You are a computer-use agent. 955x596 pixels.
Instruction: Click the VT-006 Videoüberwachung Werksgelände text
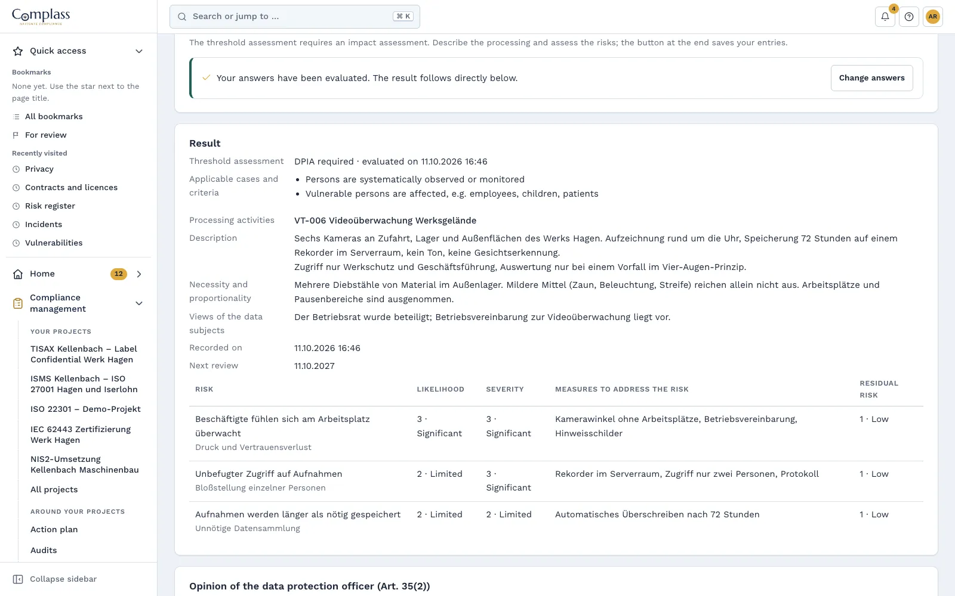point(385,221)
